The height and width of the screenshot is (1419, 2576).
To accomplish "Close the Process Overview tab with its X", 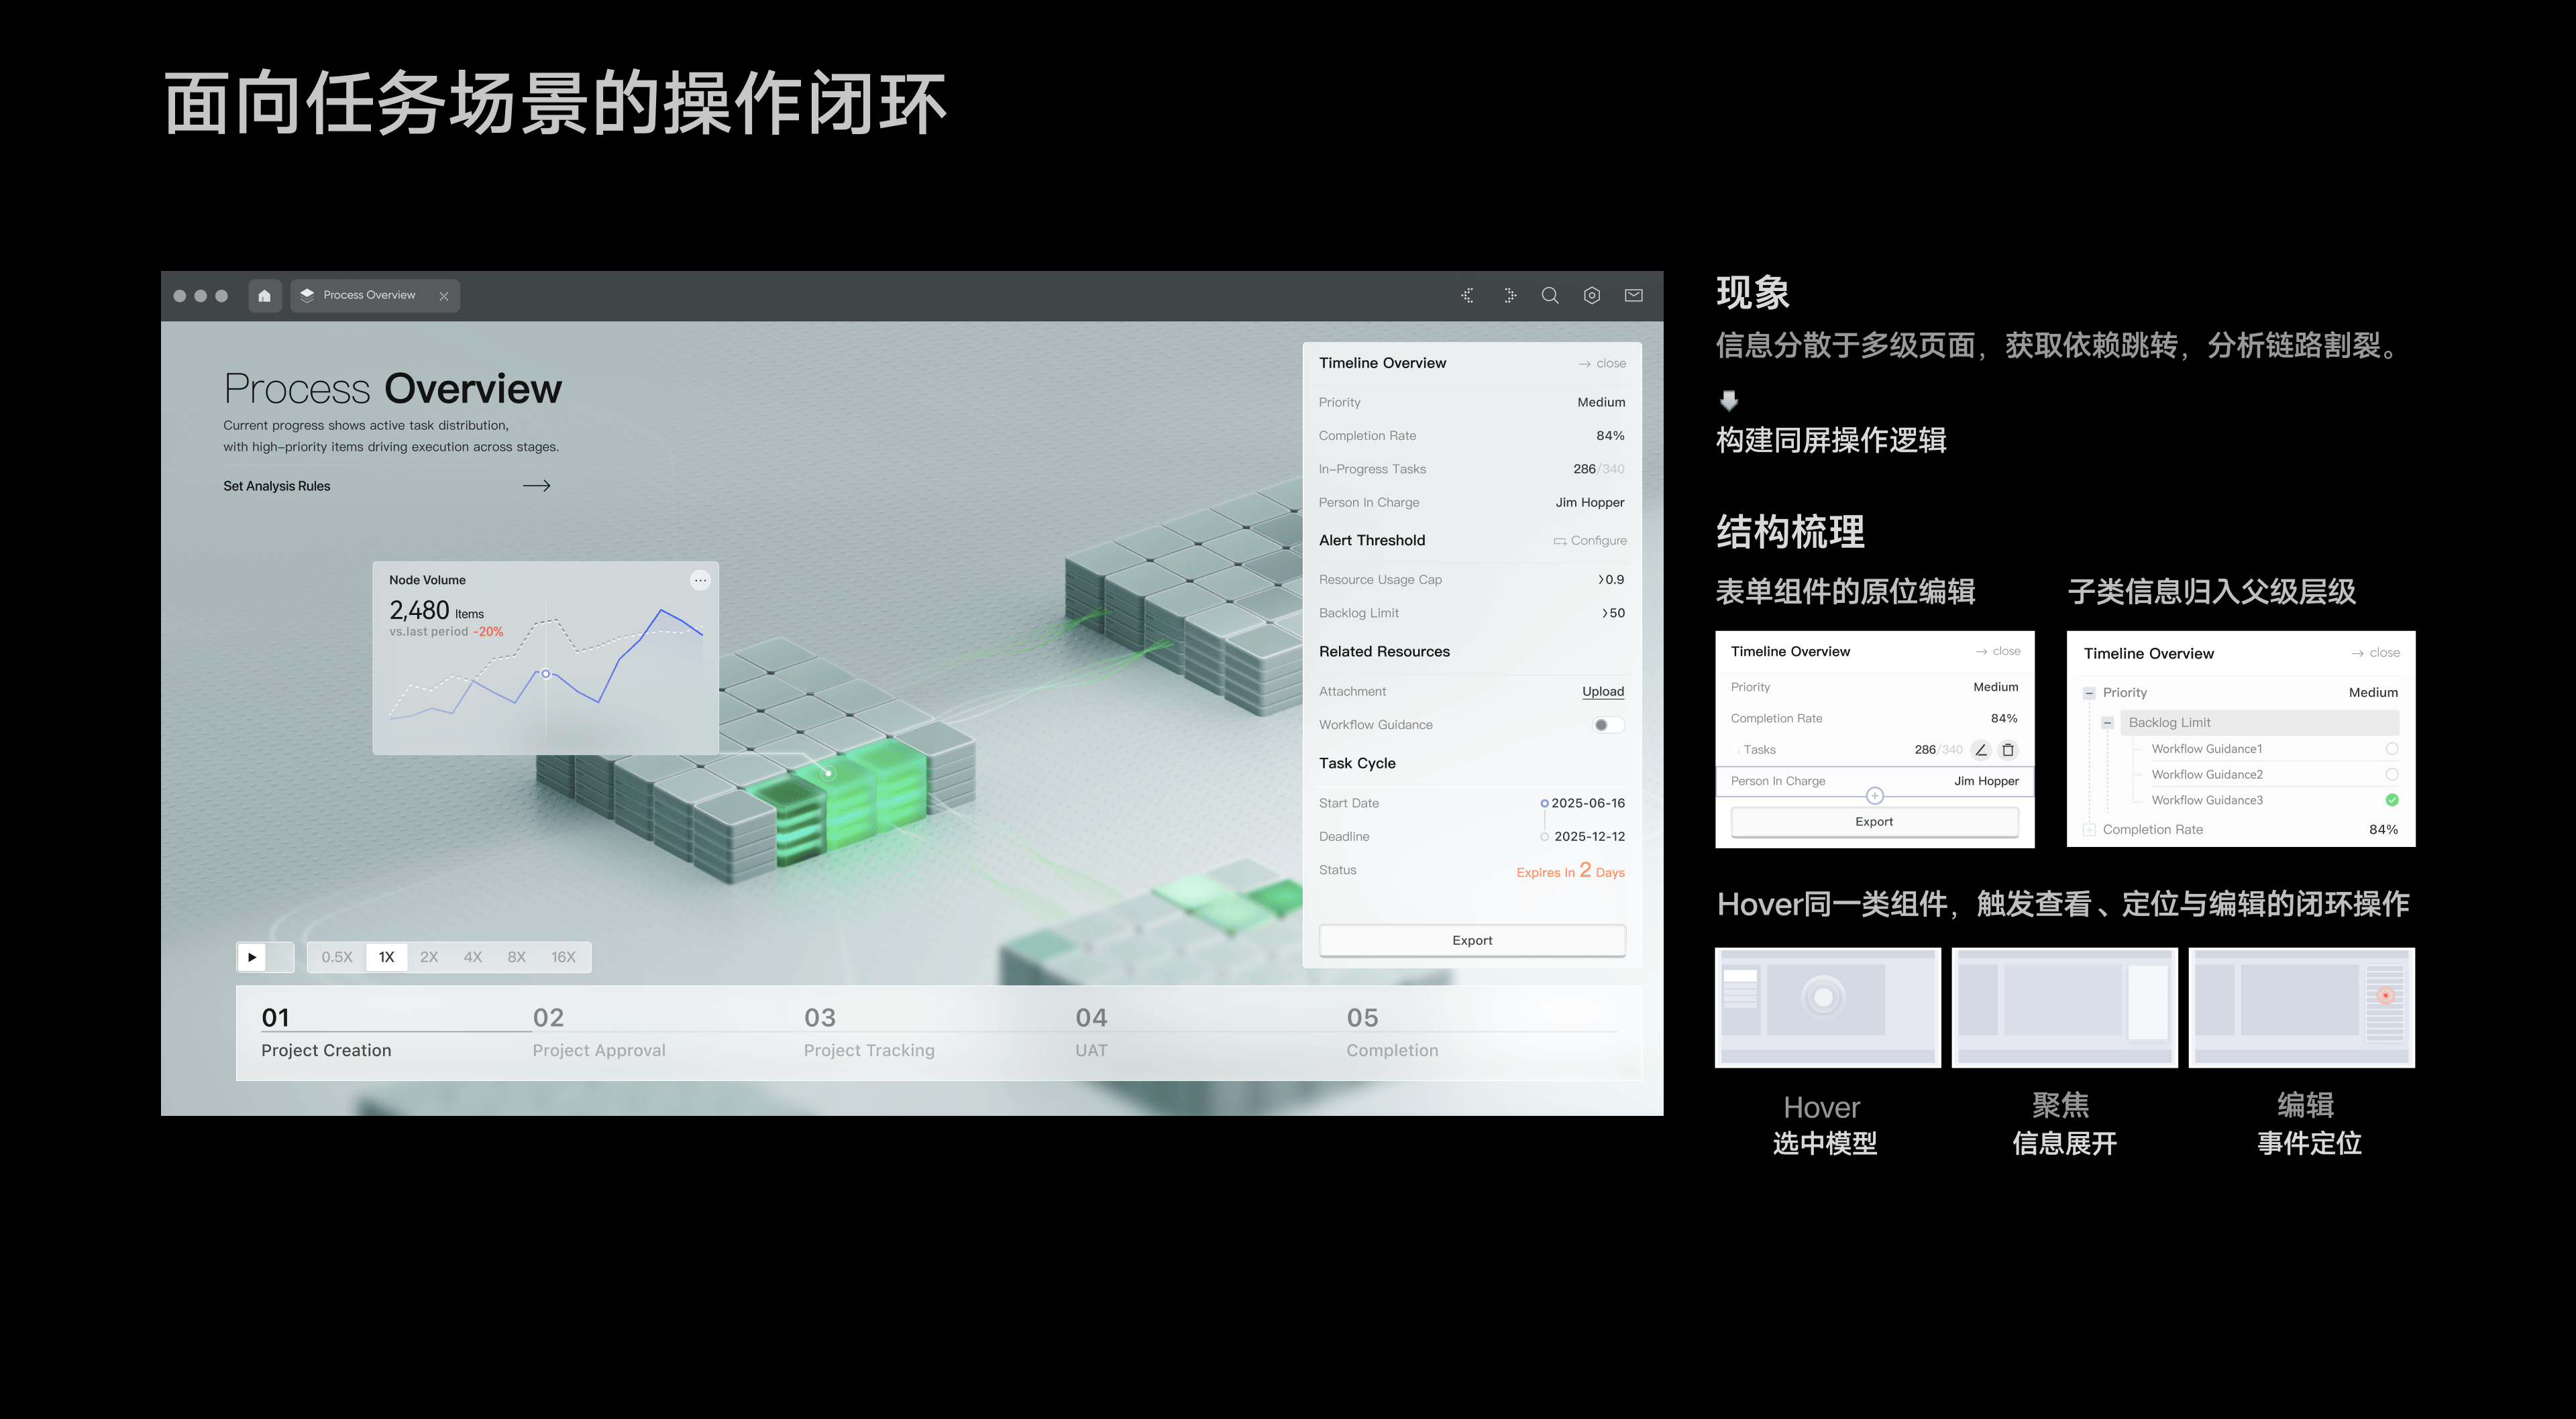I will click(444, 296).
